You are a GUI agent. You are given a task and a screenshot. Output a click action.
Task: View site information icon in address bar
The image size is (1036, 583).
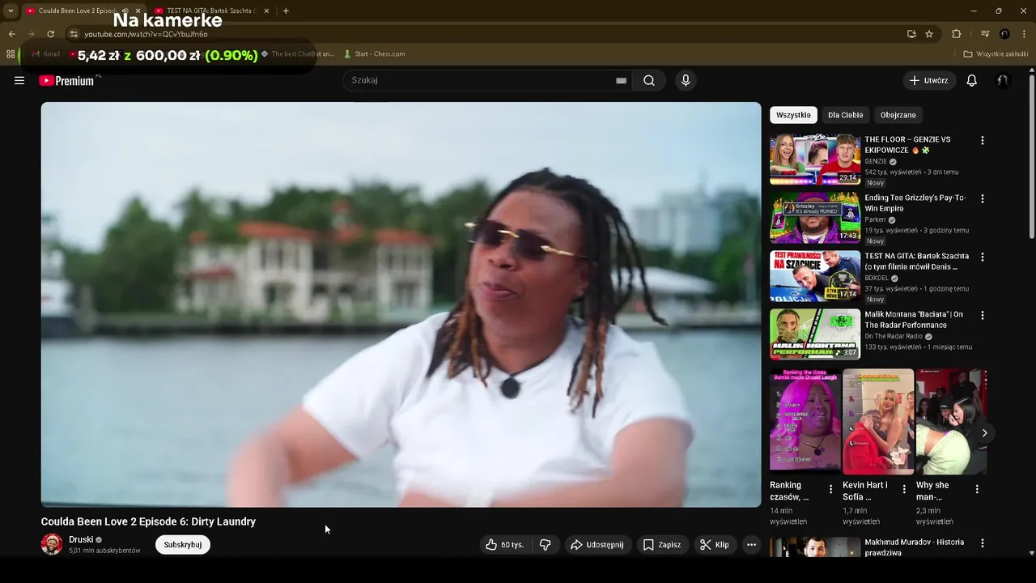click(x=73, y=34)
